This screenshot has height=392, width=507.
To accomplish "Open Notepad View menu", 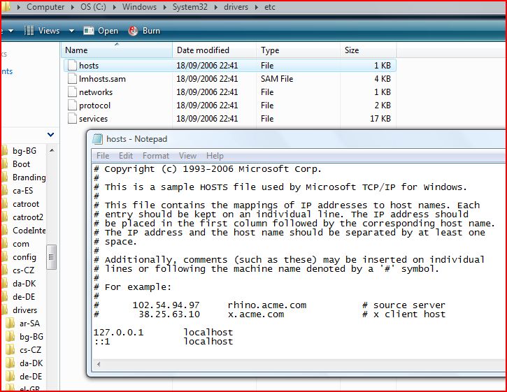I will (x=187, y=156).
